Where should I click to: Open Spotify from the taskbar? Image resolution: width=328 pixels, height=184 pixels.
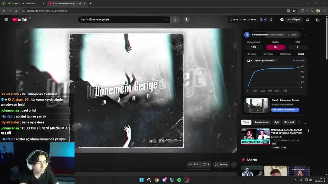click(x=179, y=180)
